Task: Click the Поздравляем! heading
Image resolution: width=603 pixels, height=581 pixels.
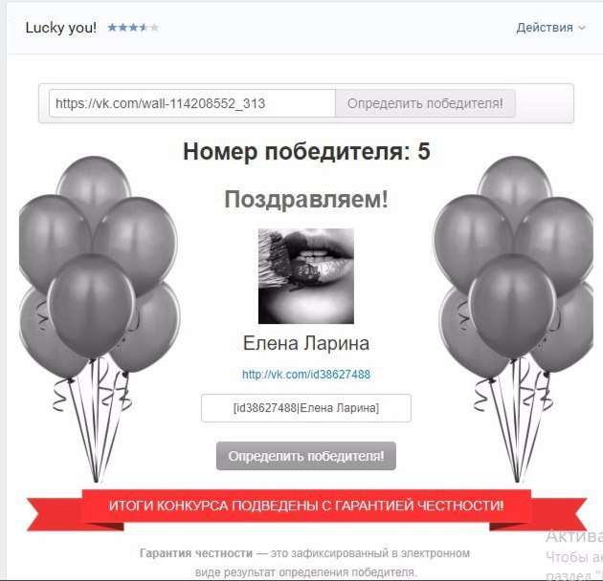Action: pos(306,200)
